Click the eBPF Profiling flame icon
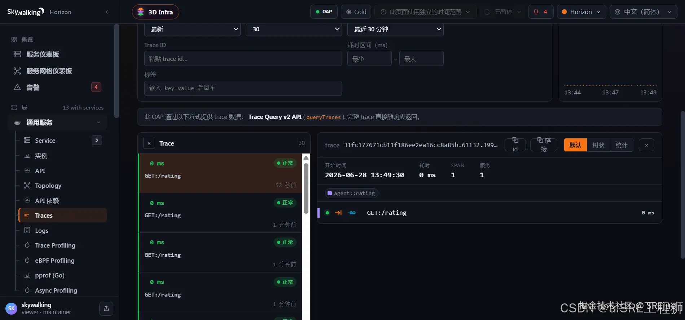The image size is (685, 320). point(27,260)
